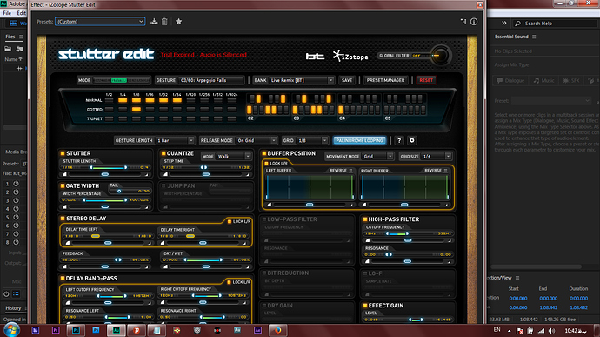Open Photoshop from the taskbar

click(76, 330)
